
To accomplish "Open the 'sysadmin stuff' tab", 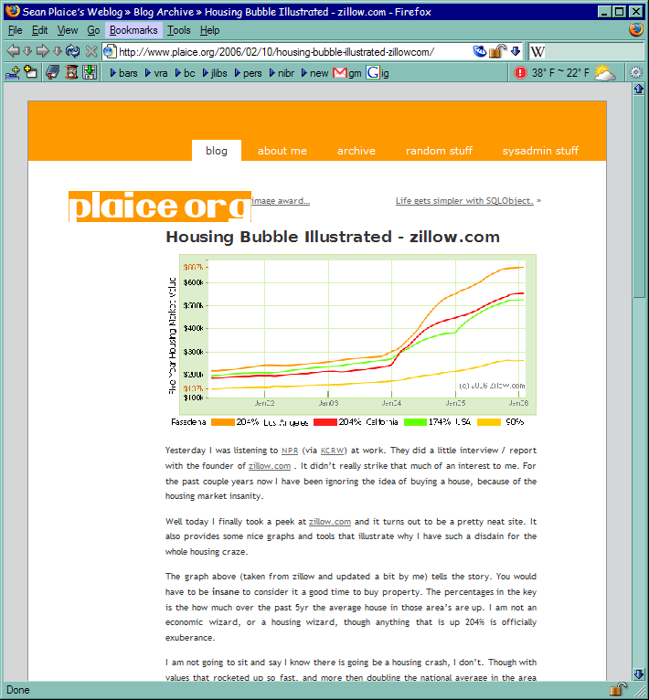I will click(x=540, y=151).
